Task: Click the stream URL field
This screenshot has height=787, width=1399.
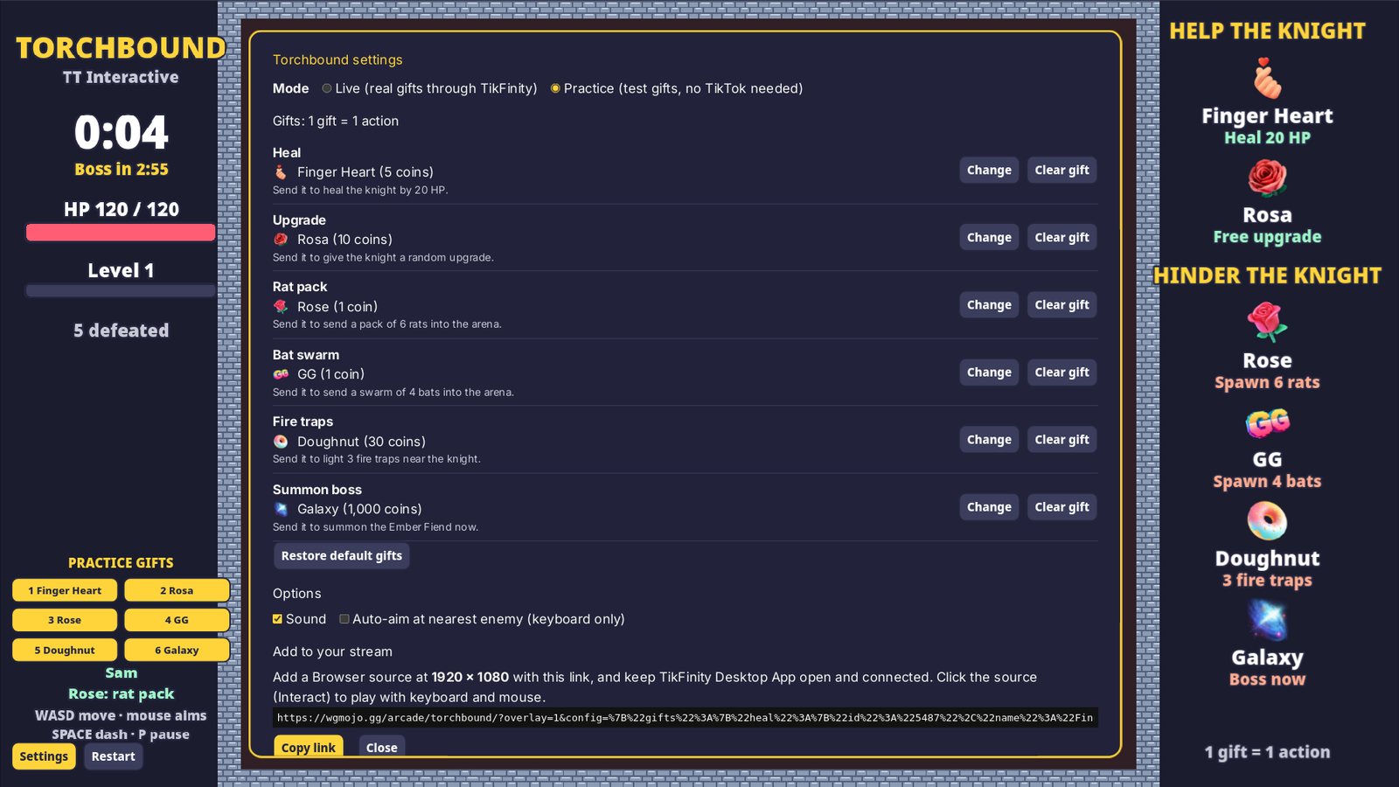Action: (x=685, y=718)
